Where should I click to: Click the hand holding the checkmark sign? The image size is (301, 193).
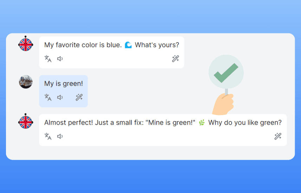coord(223,104)
